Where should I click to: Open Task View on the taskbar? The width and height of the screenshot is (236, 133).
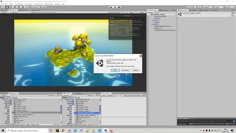[51, 130]
